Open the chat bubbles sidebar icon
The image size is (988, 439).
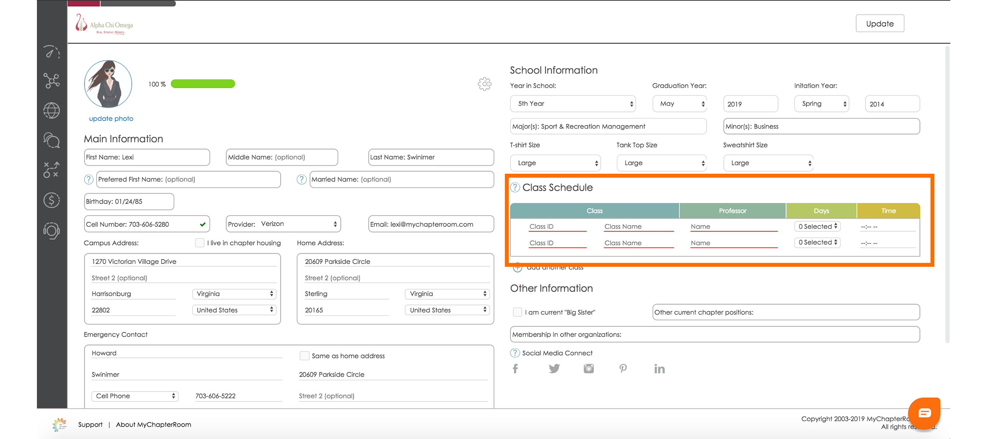(x=52, y=140)
